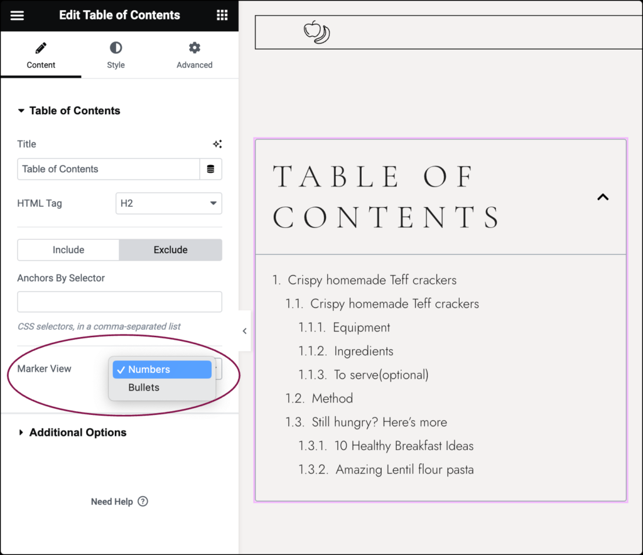
Task: Toggle anchors mode to Exclude
Action: pyautogui.click(x=170, y=249)
